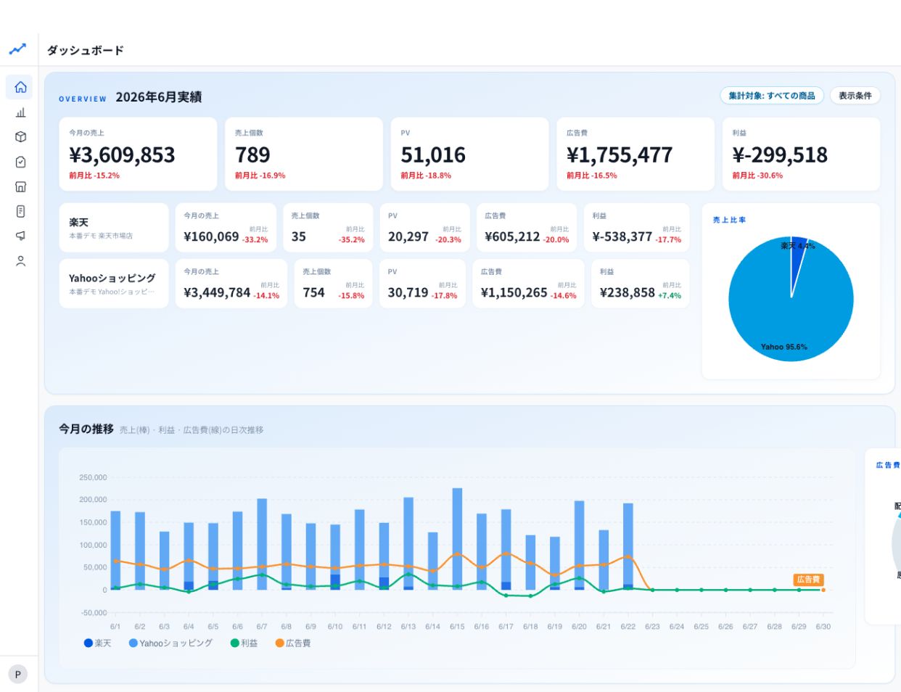
Task: Click the 売上比率 pie chart title
Action: point(729,220)
